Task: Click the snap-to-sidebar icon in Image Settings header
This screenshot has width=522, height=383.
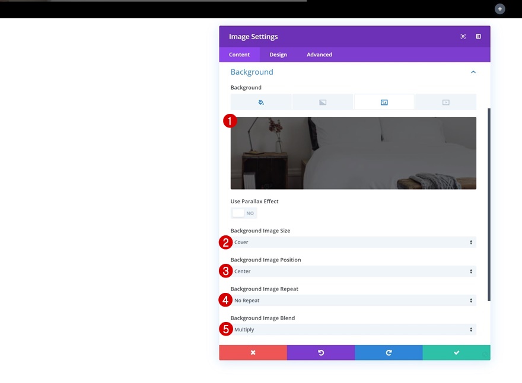Action: pos(478,36)
